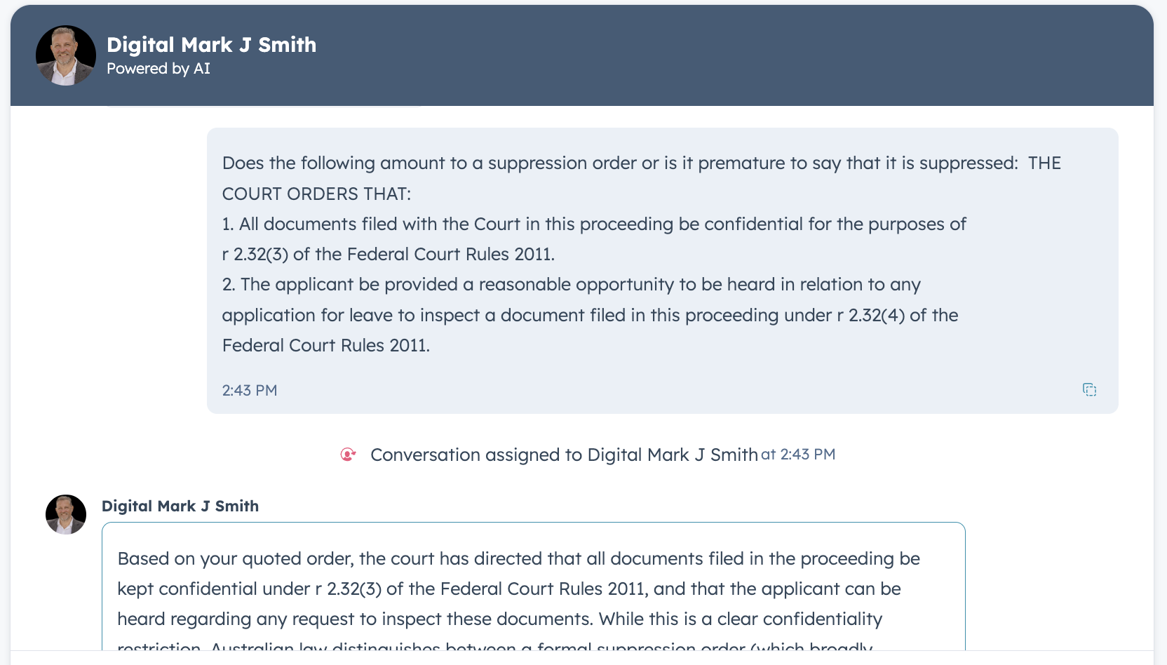Click the order 2 line about the applicant
The height and width of the screenshot is (665, 1167).
pos(571,285)
